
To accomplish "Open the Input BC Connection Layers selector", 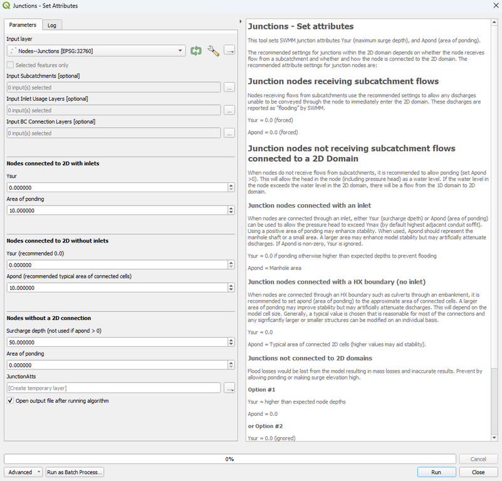I will [229, 133].
